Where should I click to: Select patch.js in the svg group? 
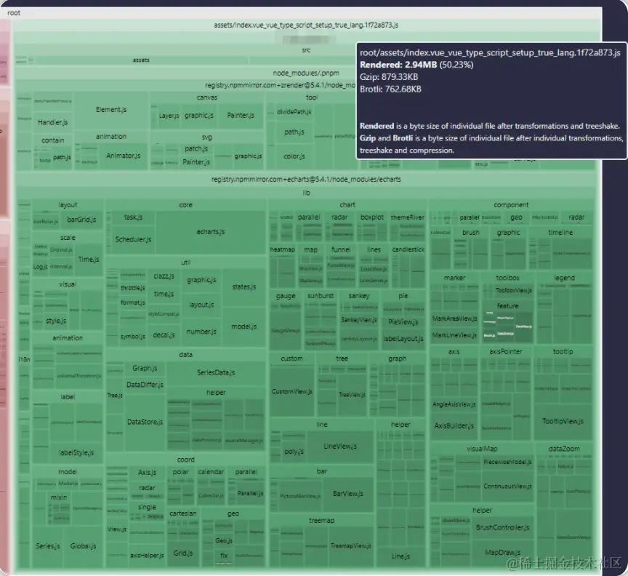click(x=196, y=148)
